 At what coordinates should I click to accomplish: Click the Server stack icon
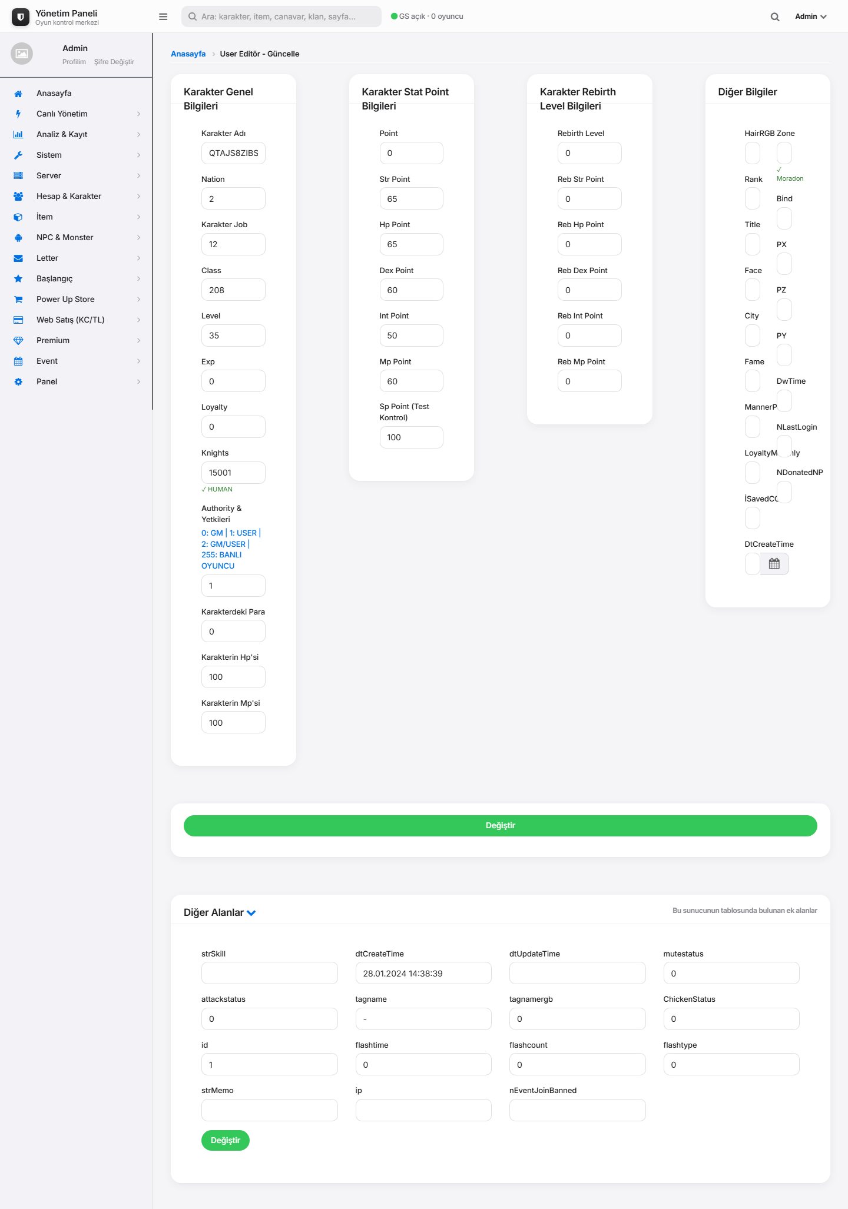(x=18, y=176)
